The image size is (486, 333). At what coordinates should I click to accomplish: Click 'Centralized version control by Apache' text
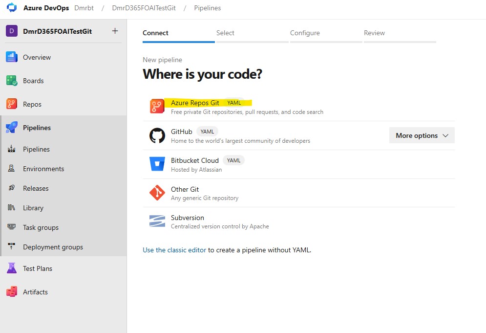pos(220,226)
